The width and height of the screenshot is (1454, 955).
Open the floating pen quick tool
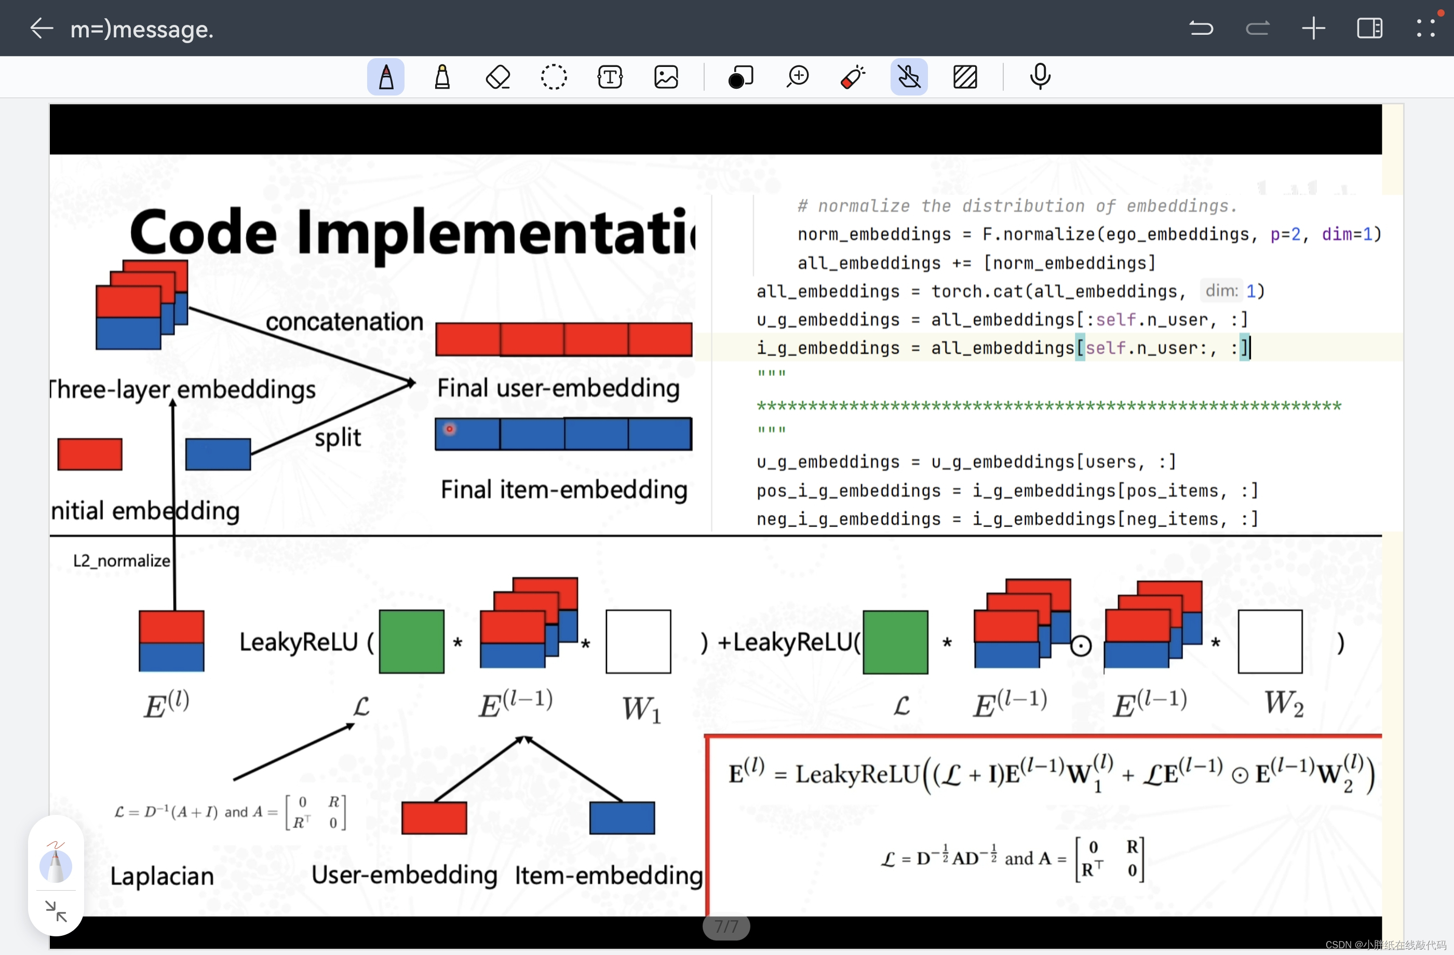click(56, 864)
